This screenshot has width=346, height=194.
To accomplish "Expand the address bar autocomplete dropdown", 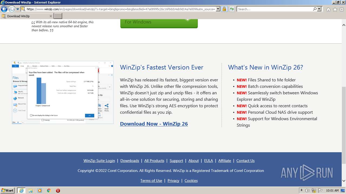I will click(x=218, y=9).
